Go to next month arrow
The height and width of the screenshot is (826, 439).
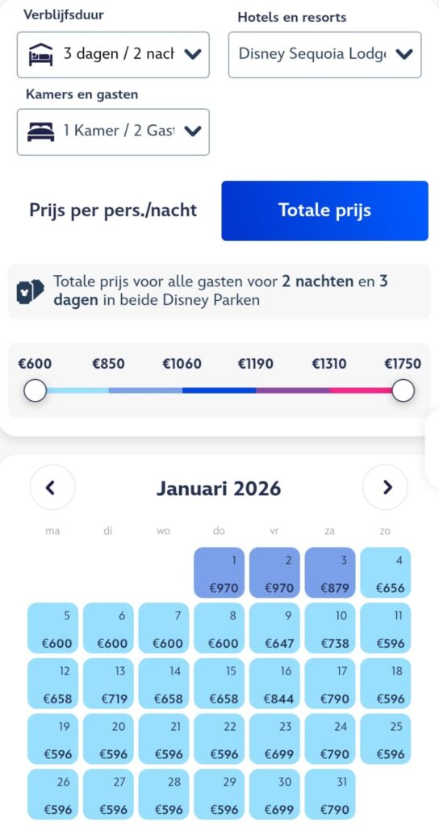[x=386, y=487]
